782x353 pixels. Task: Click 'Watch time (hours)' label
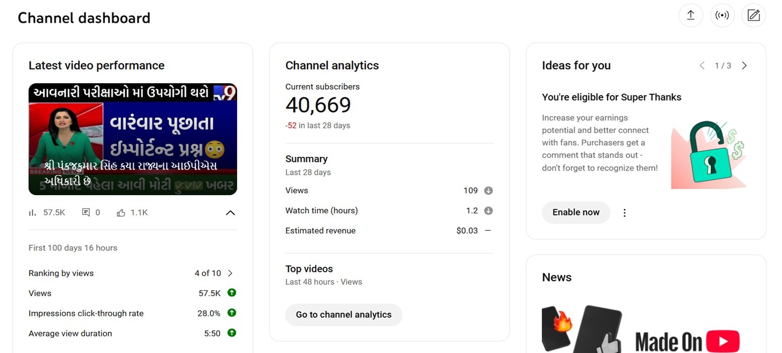pyautogui.click(x=321, y=211)
